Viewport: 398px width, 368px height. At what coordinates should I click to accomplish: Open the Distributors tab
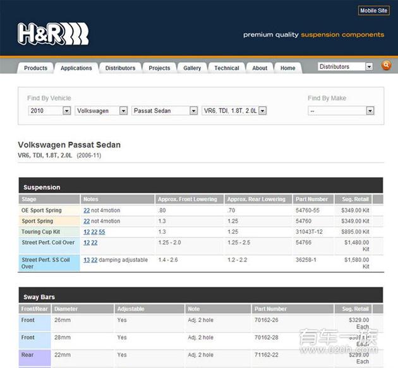coord(120,68)
